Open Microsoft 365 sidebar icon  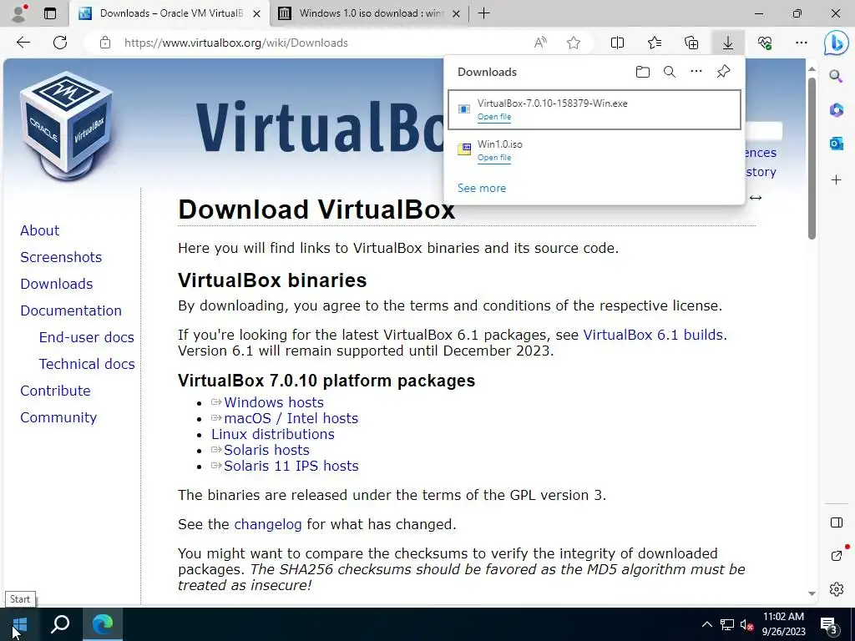tap(836, 109)
